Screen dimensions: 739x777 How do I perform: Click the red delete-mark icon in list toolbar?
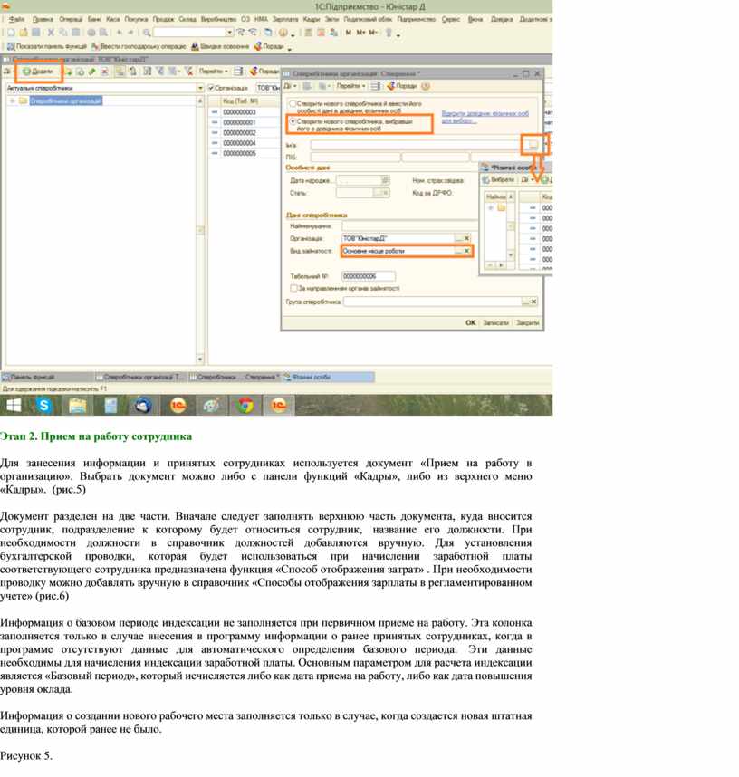click(104, 72)
